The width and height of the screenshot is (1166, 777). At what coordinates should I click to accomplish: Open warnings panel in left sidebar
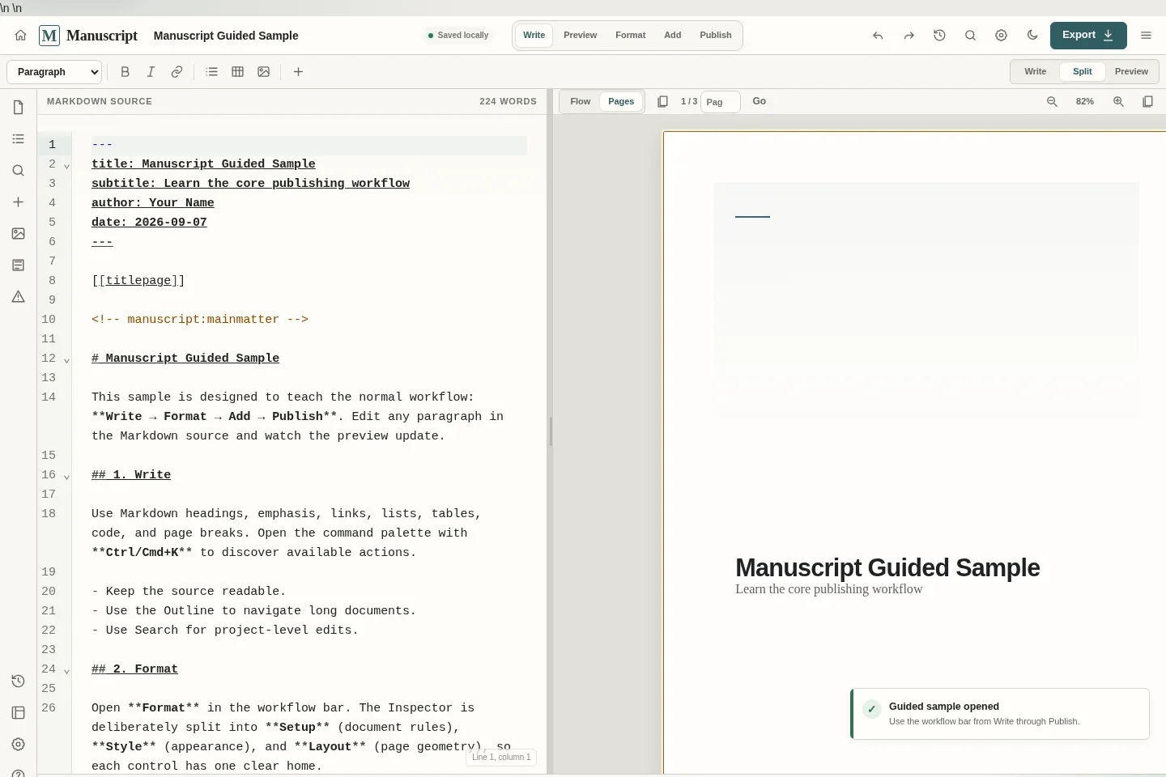[19, 297]
